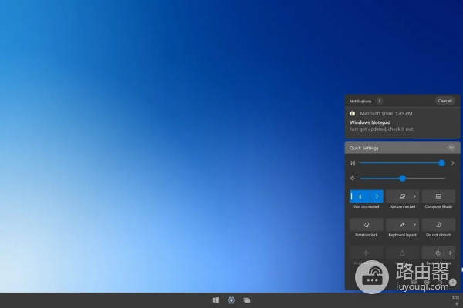Expand the Bluetooth devices arrow
This screenshot has width=463, height=308.
point(376,196)
